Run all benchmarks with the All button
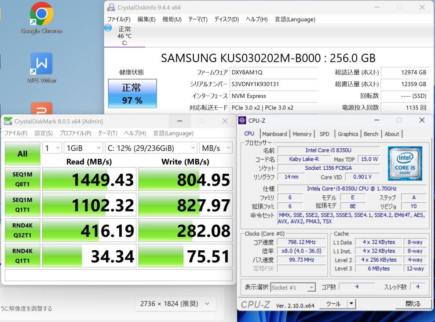This screenshot has width=435, height=322. coord(22,154)
